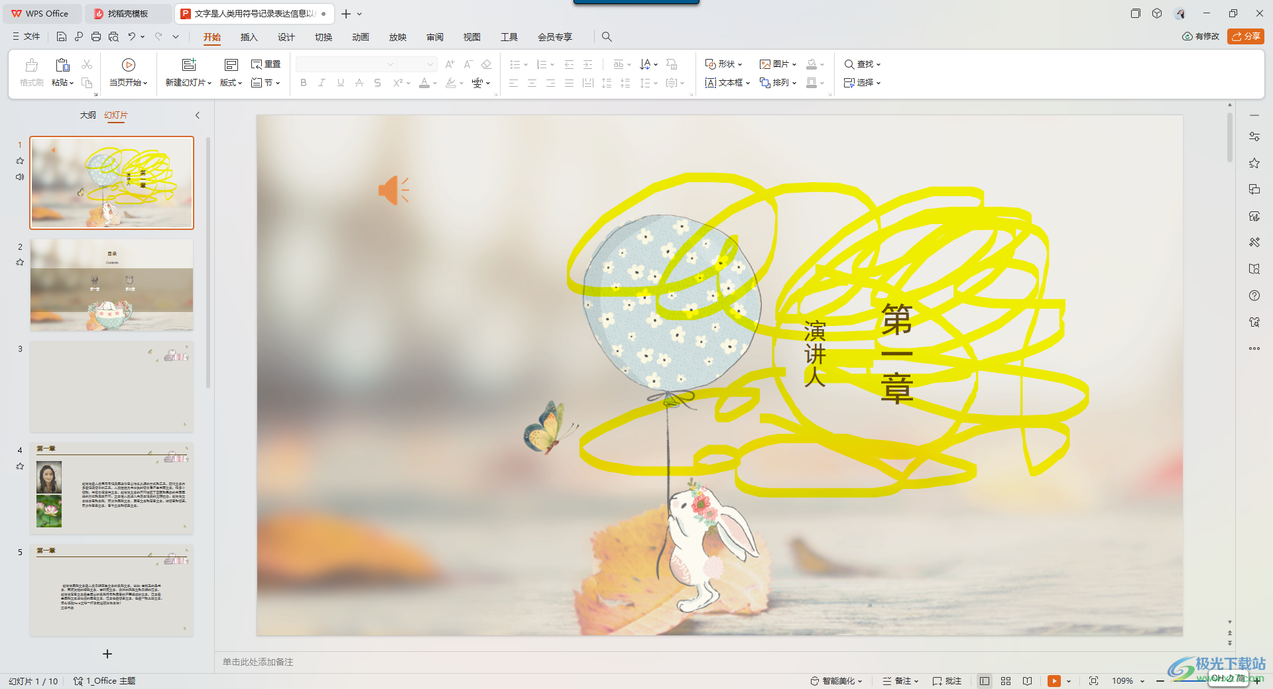The image size is (1273, 689).
Task: Open the Layout button
Action: [x=231, y=72]
